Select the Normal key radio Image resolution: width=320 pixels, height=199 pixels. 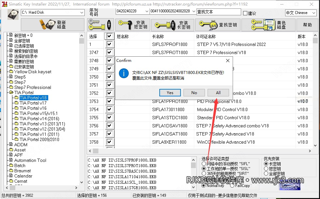coord(203,186)
